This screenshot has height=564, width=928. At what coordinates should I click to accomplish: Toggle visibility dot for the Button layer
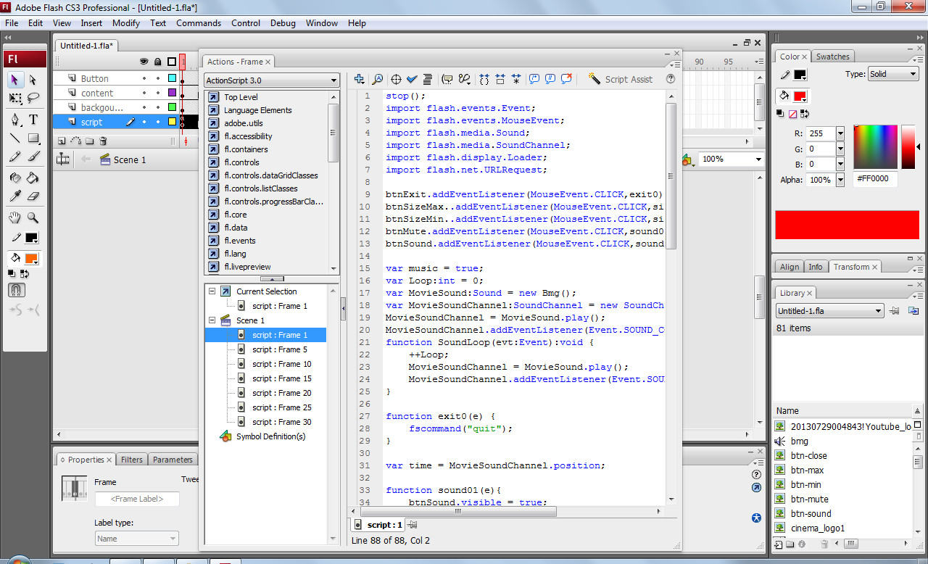click(144, 78)
